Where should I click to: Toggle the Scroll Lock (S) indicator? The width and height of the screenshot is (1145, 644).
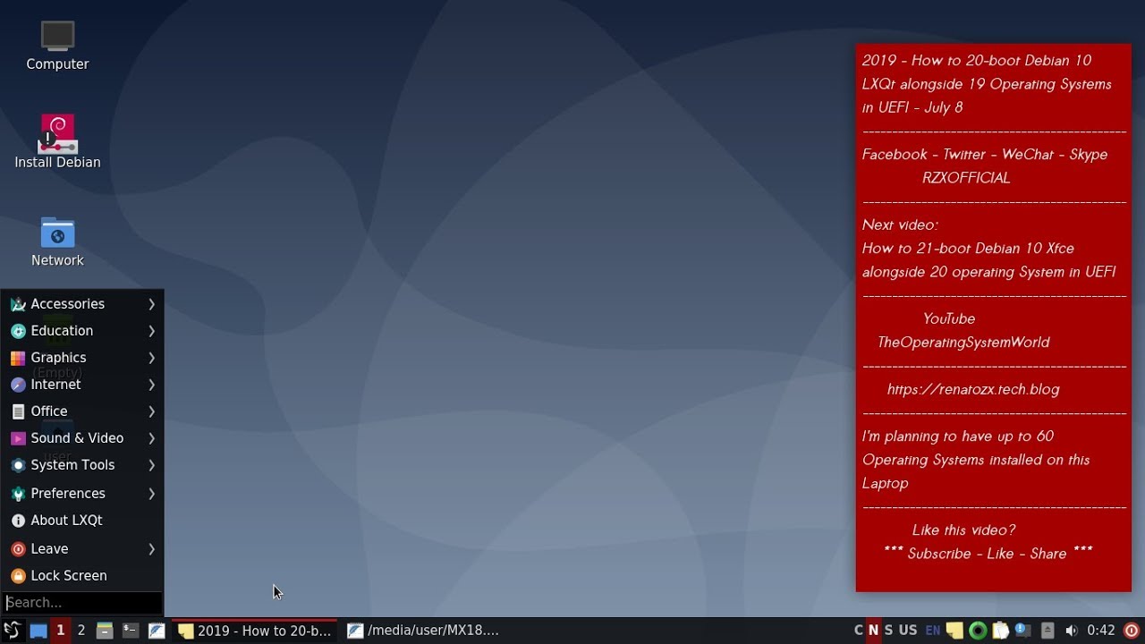pos(888,631)
